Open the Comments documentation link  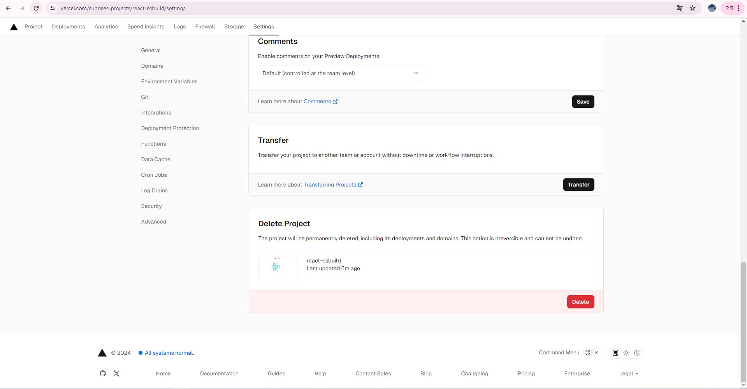point(320,101)
